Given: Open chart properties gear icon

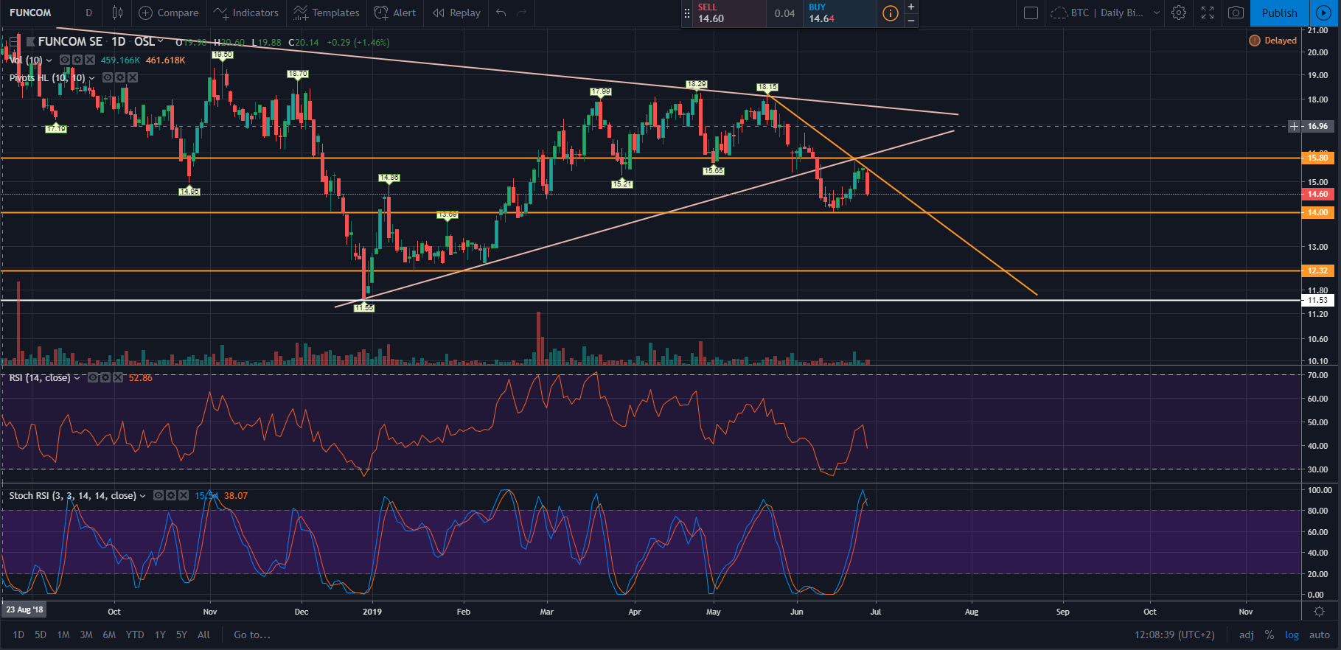Looking at the screenshot, I should pyautogui.click(x=1179, y=13).
